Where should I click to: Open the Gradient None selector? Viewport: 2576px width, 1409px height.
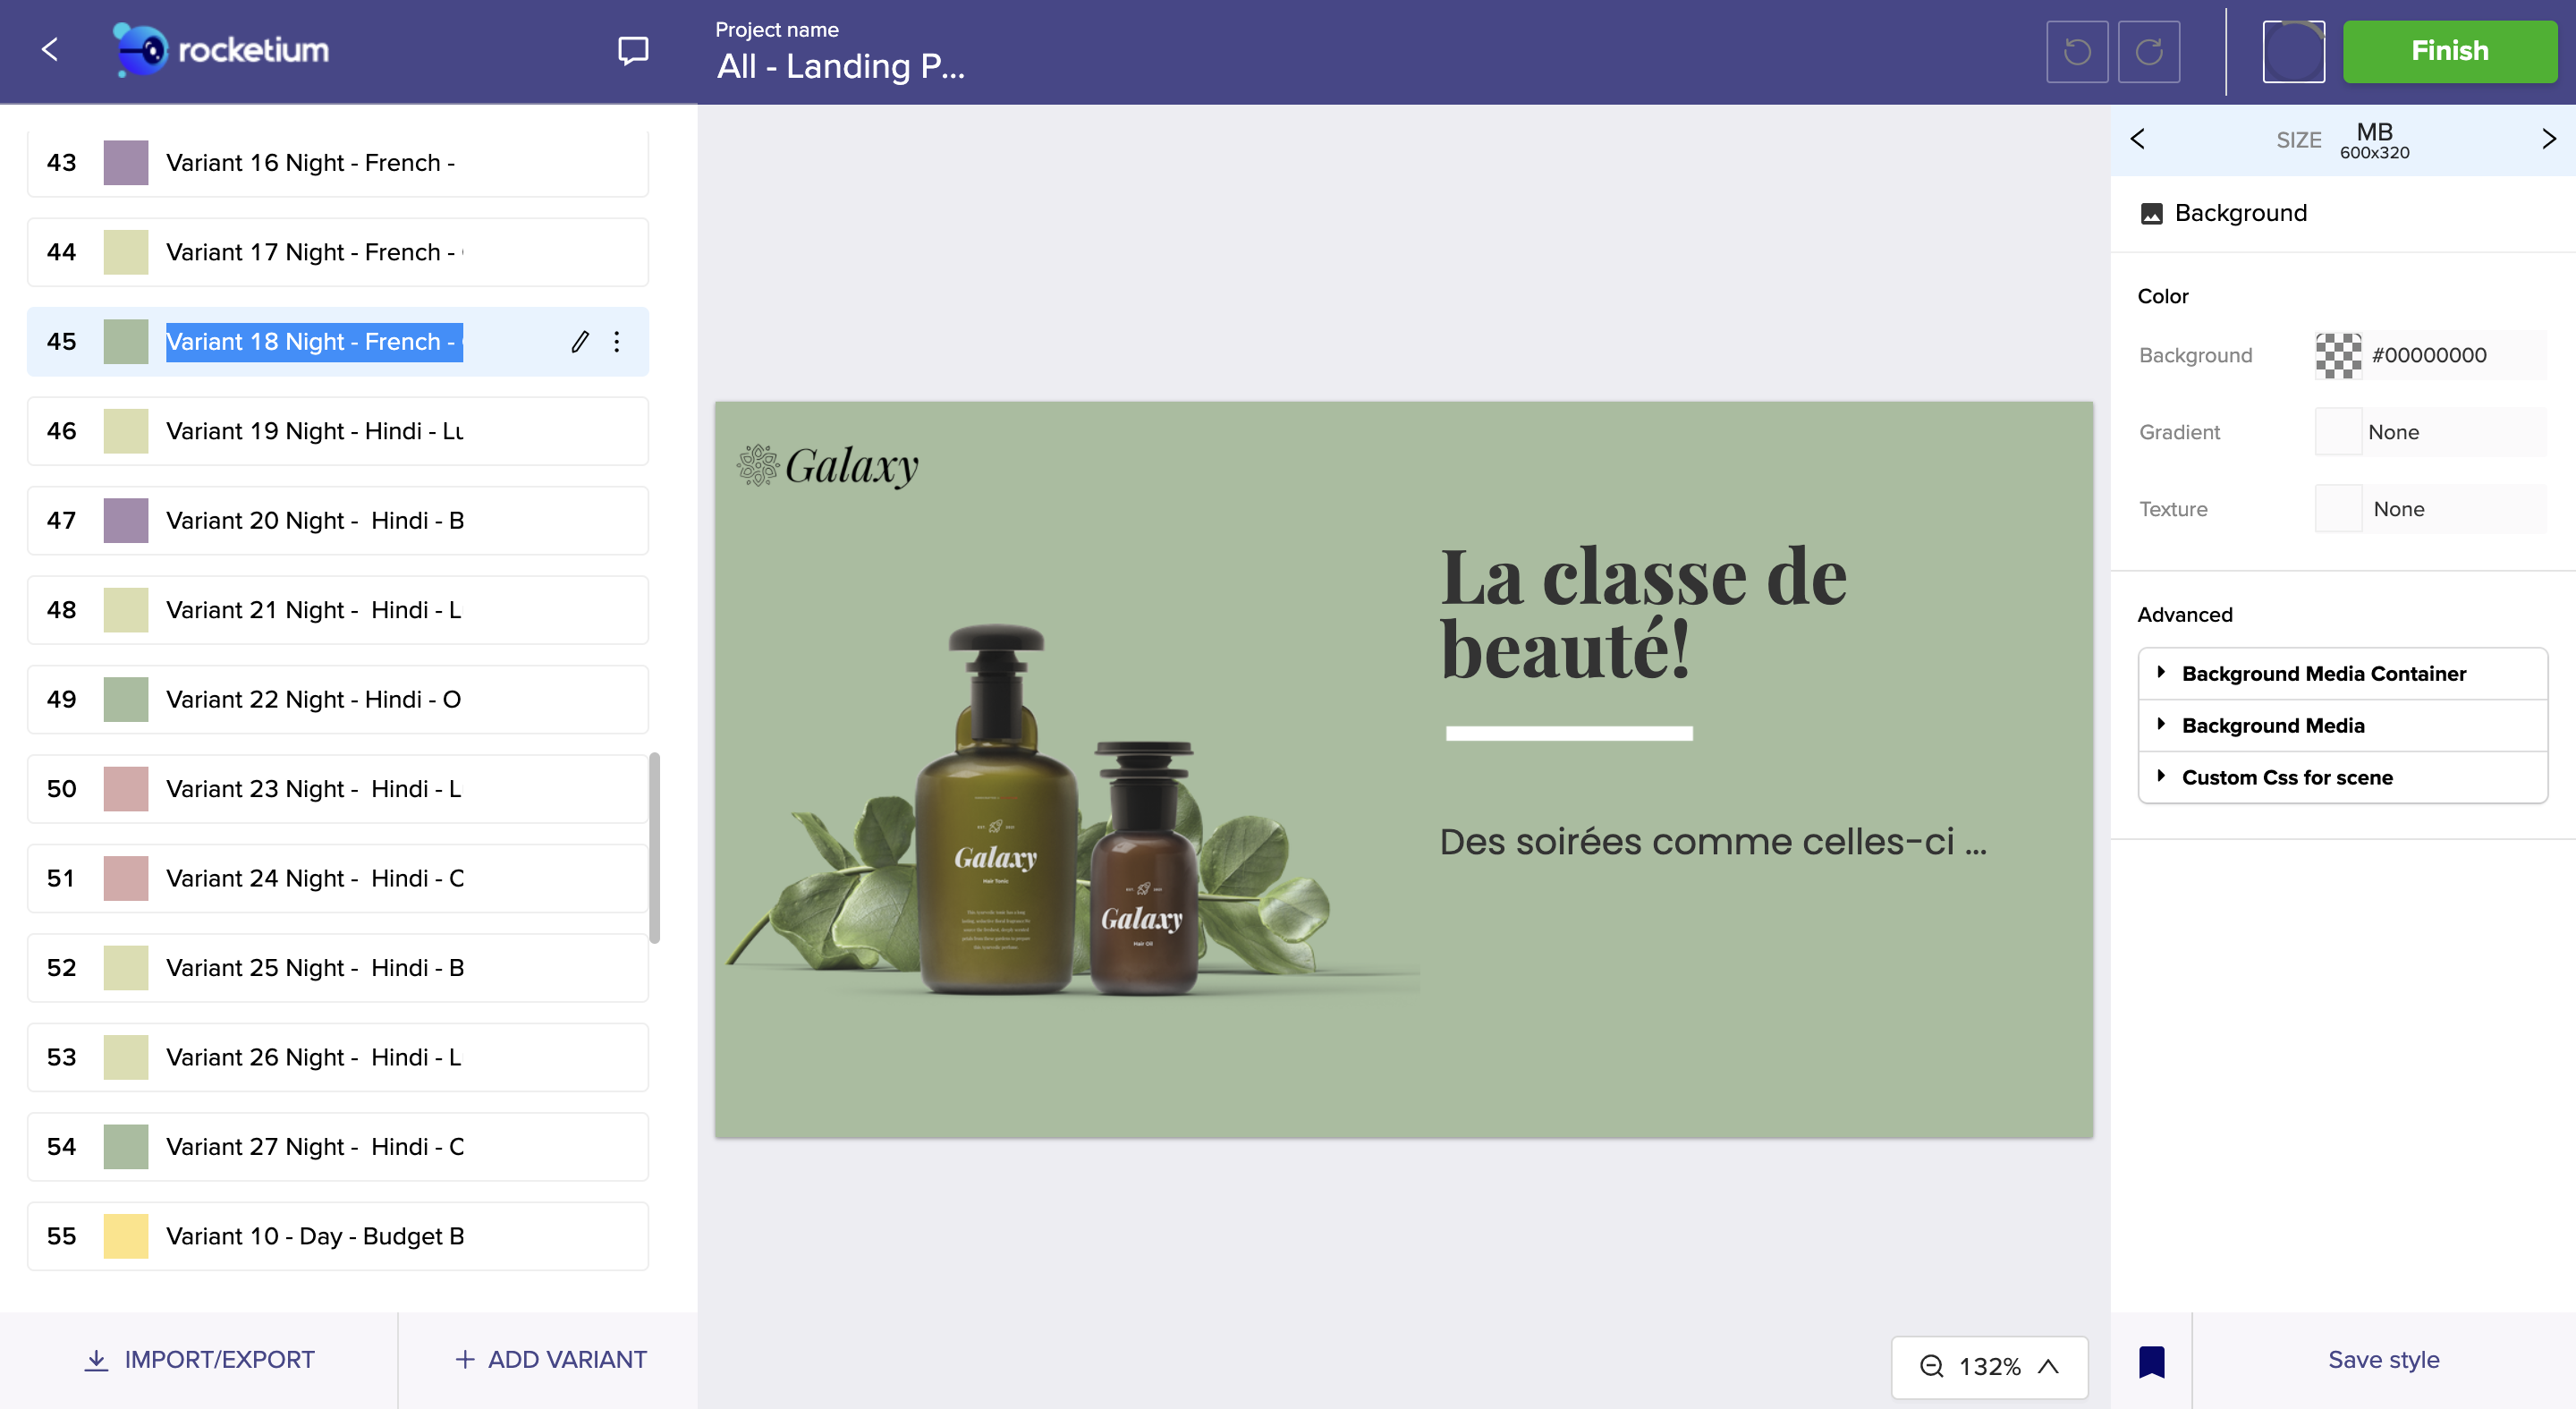pos(2430,432)
